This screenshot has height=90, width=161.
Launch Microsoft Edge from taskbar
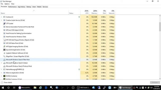(46, 88)
